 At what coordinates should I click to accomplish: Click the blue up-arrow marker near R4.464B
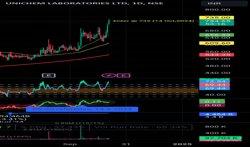pyautogui.click(x=10, y=114)
